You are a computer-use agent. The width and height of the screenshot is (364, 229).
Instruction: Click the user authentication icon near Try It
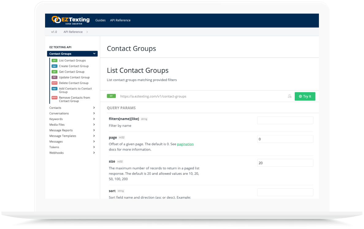coord(289,96)
